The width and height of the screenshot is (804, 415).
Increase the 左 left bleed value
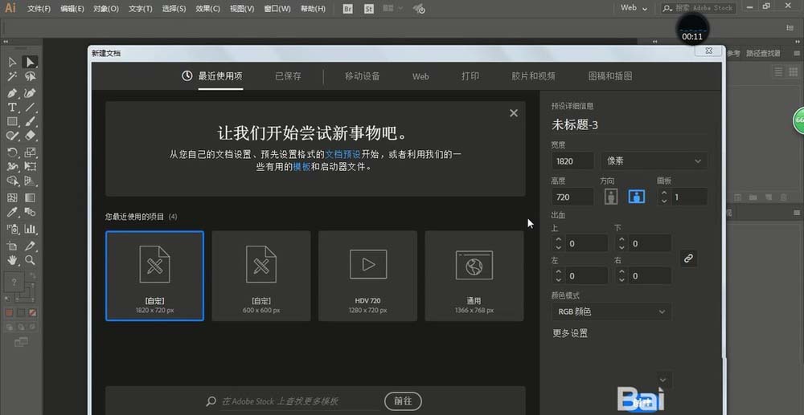(x=559, y=272)
